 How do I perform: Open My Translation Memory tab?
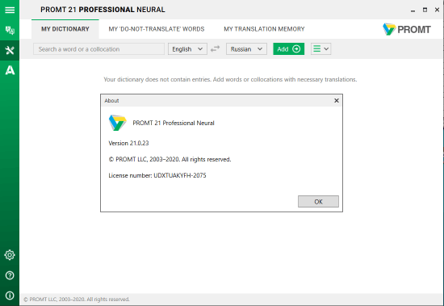click(264, 29)
